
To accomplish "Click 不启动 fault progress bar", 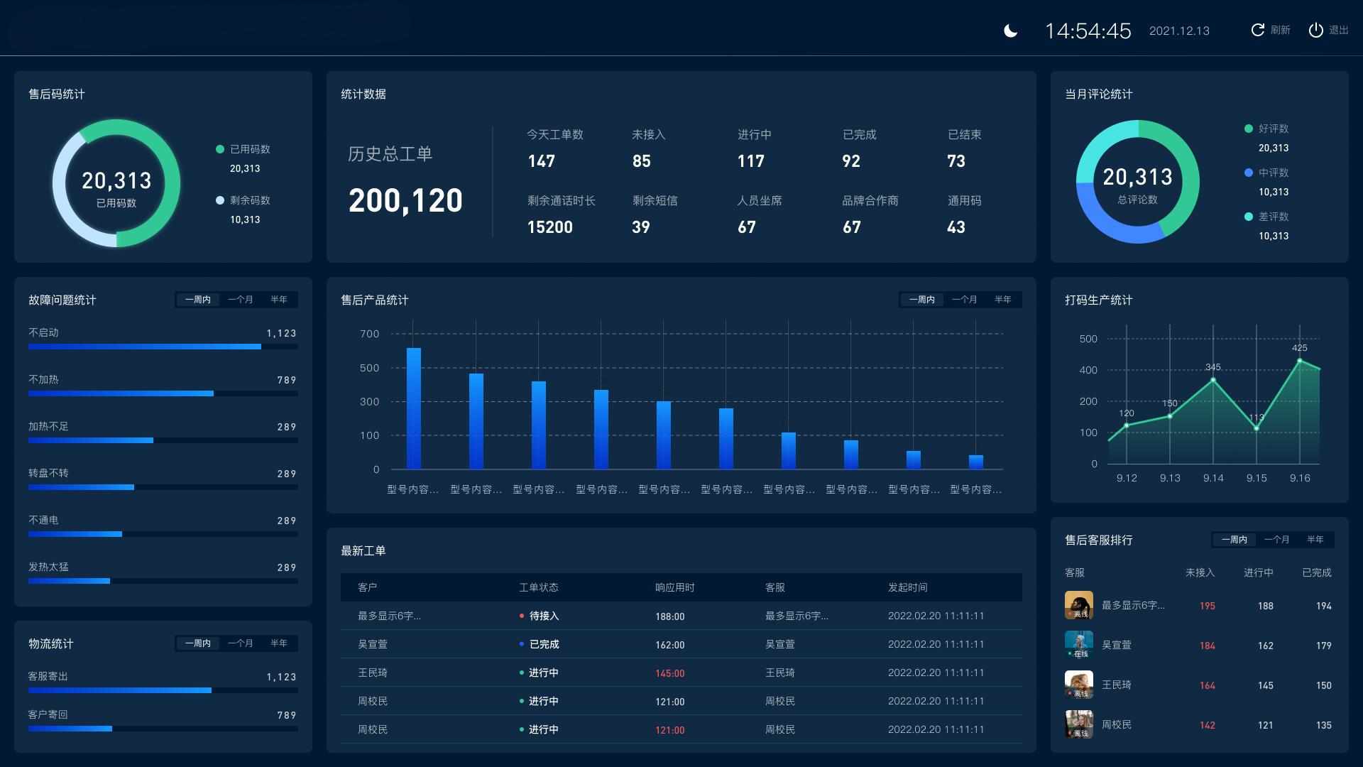I will pyautogui.click(x=145, y=347).
